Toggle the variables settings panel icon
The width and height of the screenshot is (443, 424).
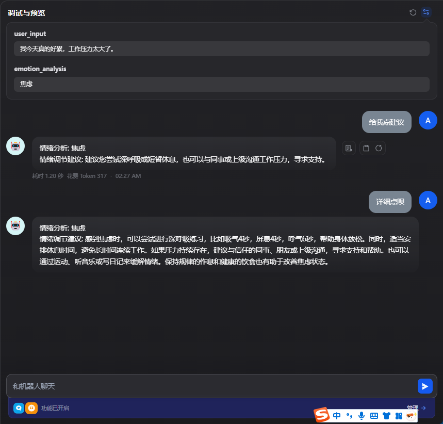tap(426, 12)
